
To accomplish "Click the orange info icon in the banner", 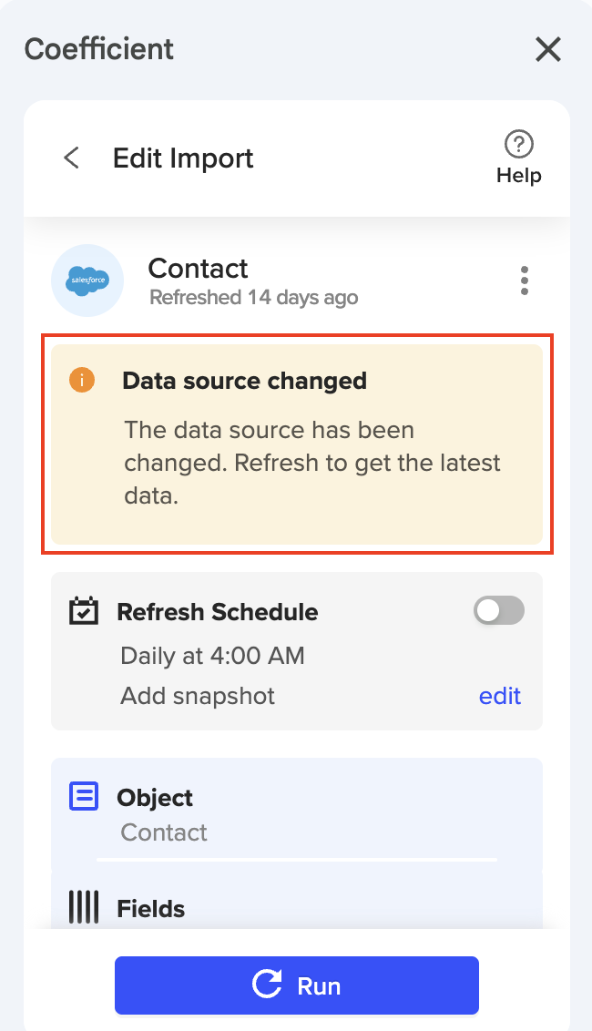I will click(82, 381).
